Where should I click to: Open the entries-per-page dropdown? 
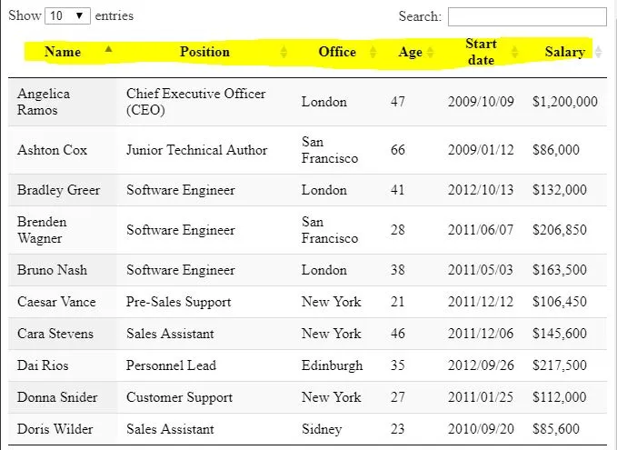(68, 16)
